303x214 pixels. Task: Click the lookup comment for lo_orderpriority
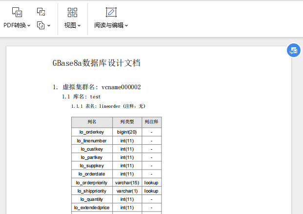151,183
